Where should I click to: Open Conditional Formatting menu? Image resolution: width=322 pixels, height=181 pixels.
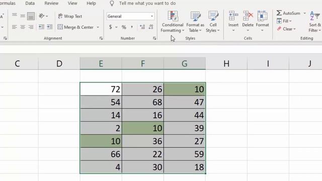[x=173, y=22]
